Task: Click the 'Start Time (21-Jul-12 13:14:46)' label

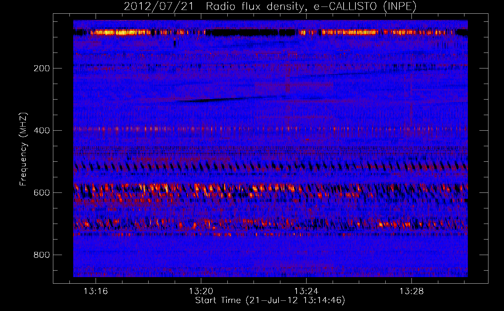Action: point(270,300)
